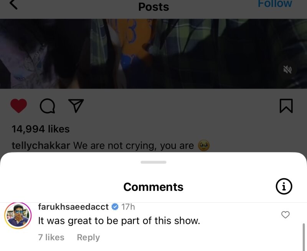Tap the video post preview
This screenshot has height=251, width=307.
(x=153, y=54)
